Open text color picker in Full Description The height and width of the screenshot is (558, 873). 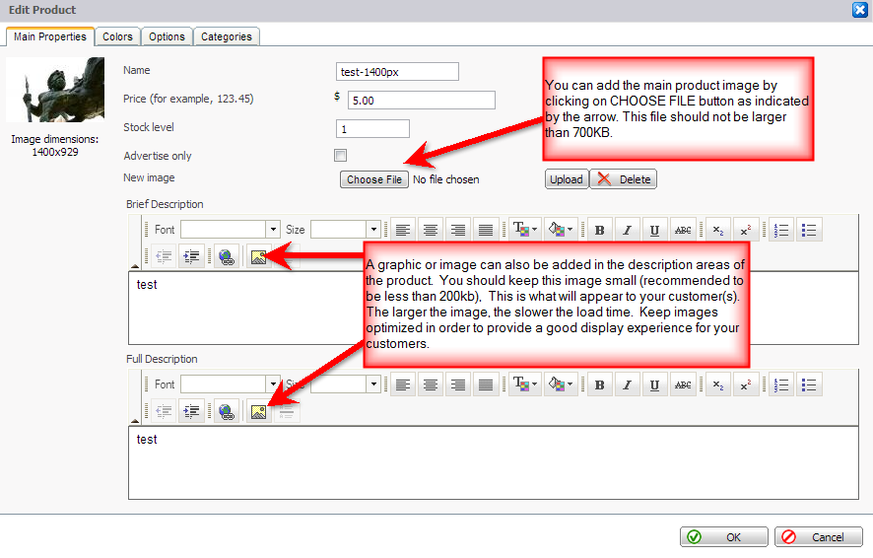pos(524,384)
